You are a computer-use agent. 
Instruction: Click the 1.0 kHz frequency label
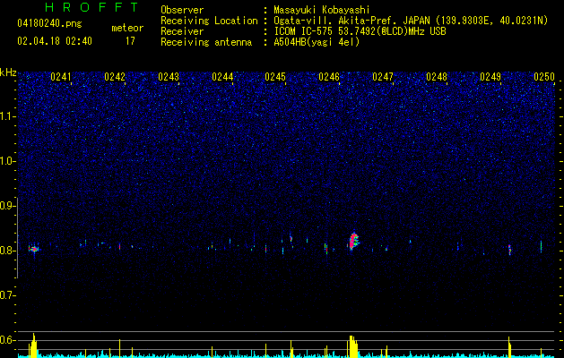[7, 161]
